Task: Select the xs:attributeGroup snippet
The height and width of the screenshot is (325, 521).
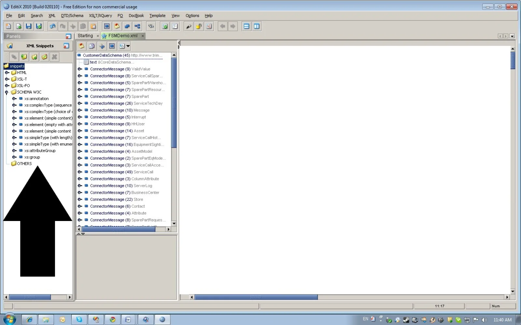Action: [40, 150]
